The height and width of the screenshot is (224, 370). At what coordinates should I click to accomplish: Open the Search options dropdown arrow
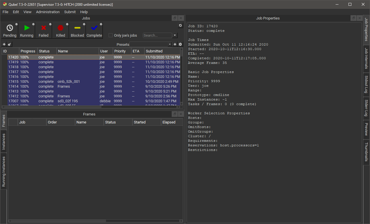(175, 36)
